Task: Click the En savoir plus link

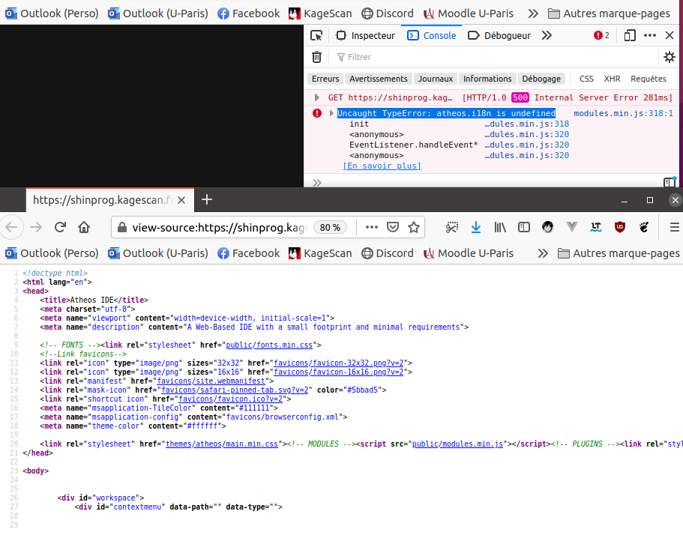Action: [382, 166]
